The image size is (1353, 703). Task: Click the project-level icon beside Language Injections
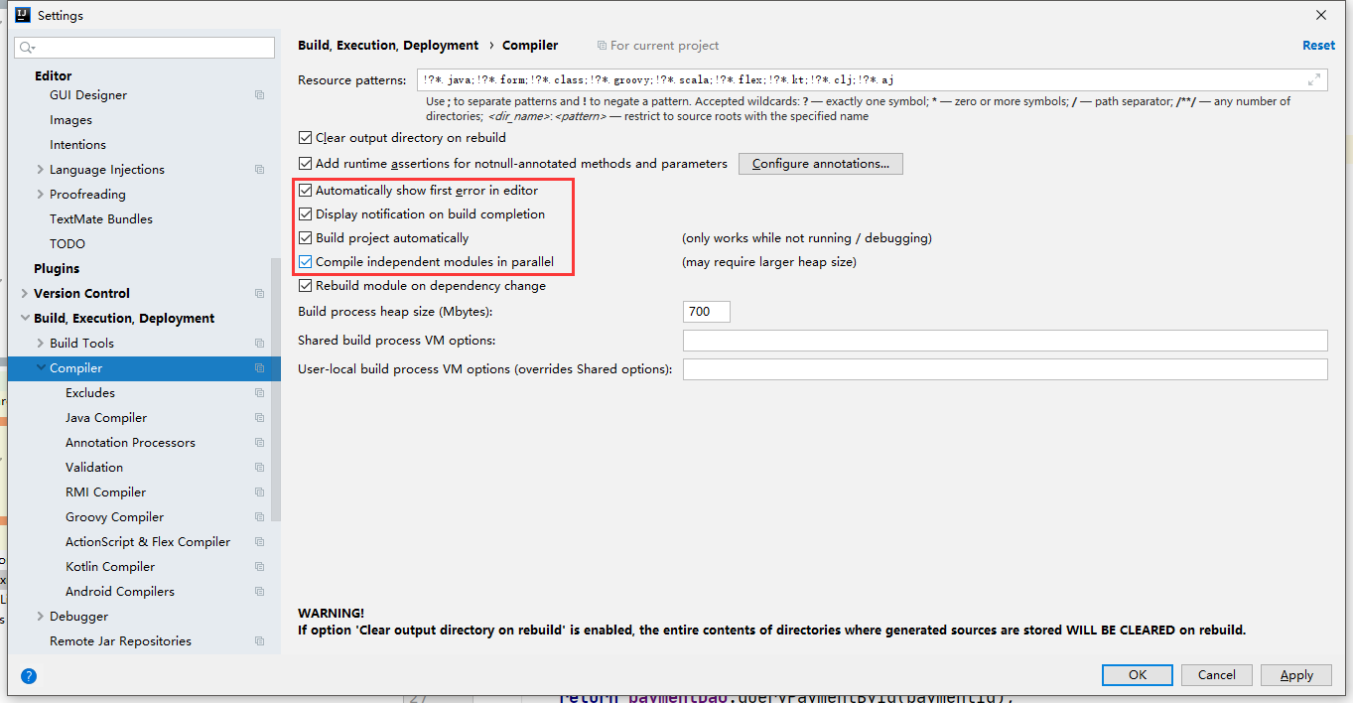pos(260,170)
